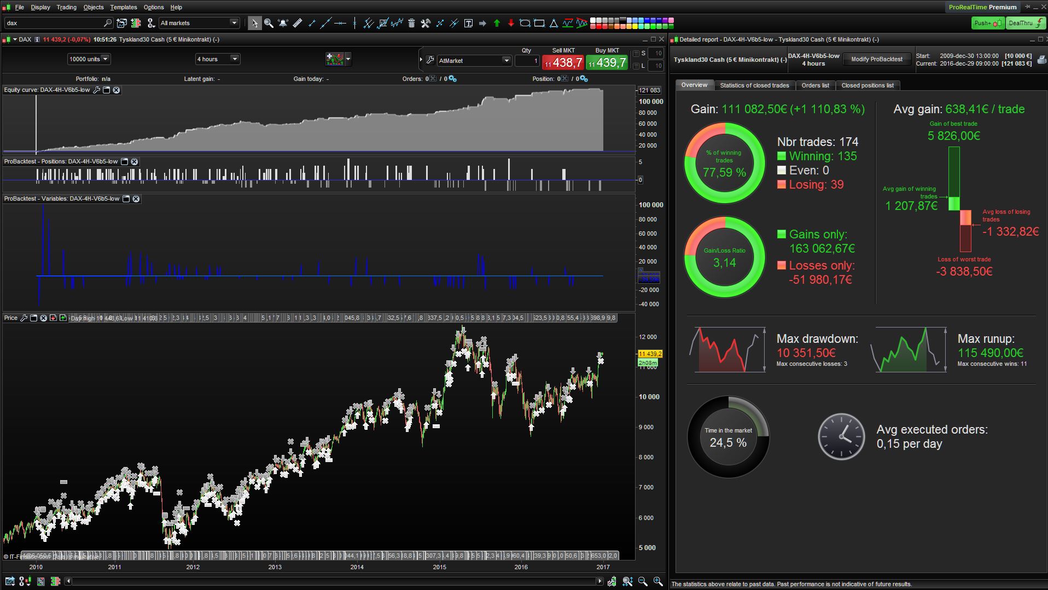Create a price alert with bell icon
This screenshot has width=1048, height=590.
tap(283, 23)
